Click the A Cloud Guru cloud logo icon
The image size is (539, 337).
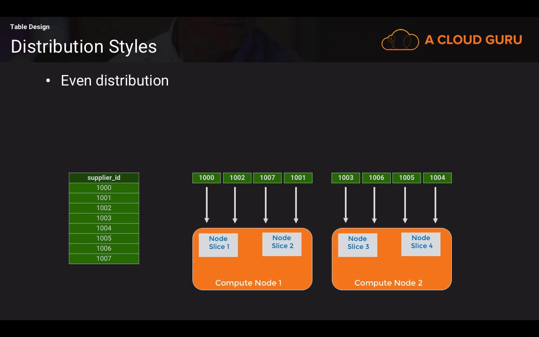click(x=400, y=40)
